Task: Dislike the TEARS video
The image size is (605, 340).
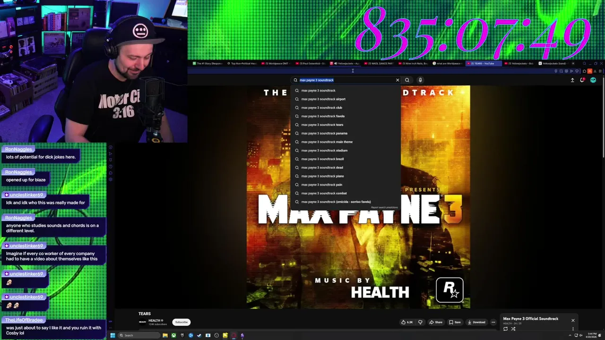Action: (420, 322)
